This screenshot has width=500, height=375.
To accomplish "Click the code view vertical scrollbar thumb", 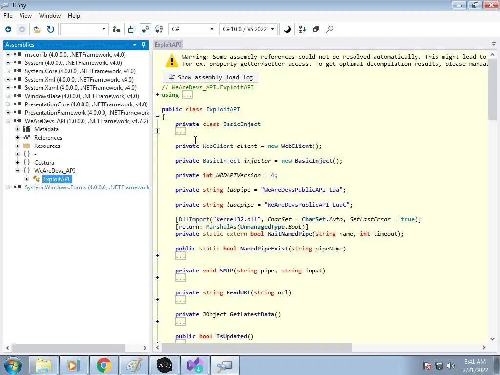I will pos(492,88).
